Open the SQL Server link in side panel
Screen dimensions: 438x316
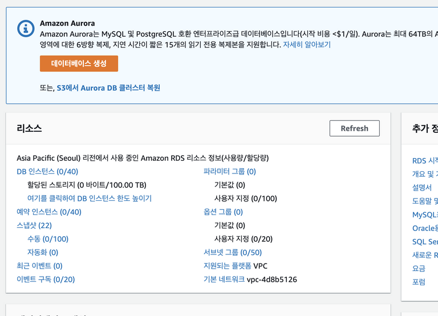click(425, 241)
